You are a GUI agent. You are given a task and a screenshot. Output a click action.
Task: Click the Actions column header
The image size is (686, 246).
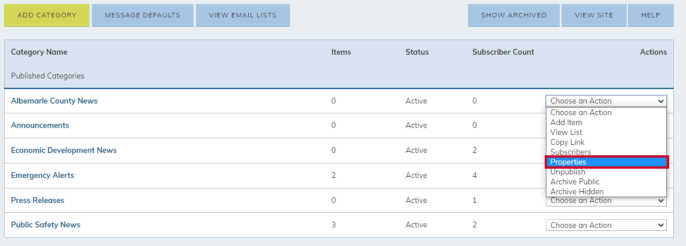653,52
